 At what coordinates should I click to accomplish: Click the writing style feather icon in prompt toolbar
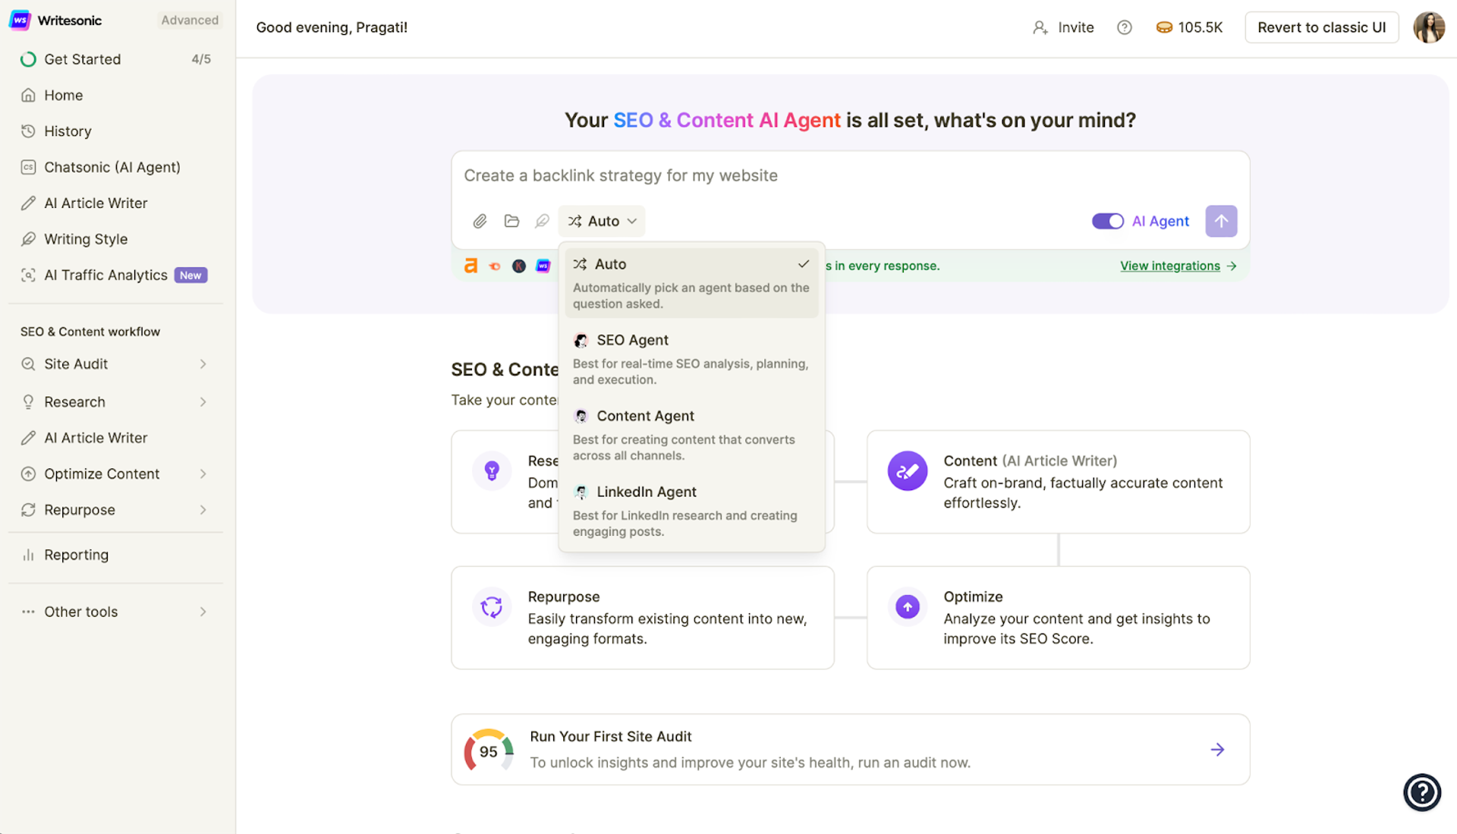(x=542, y=221)
